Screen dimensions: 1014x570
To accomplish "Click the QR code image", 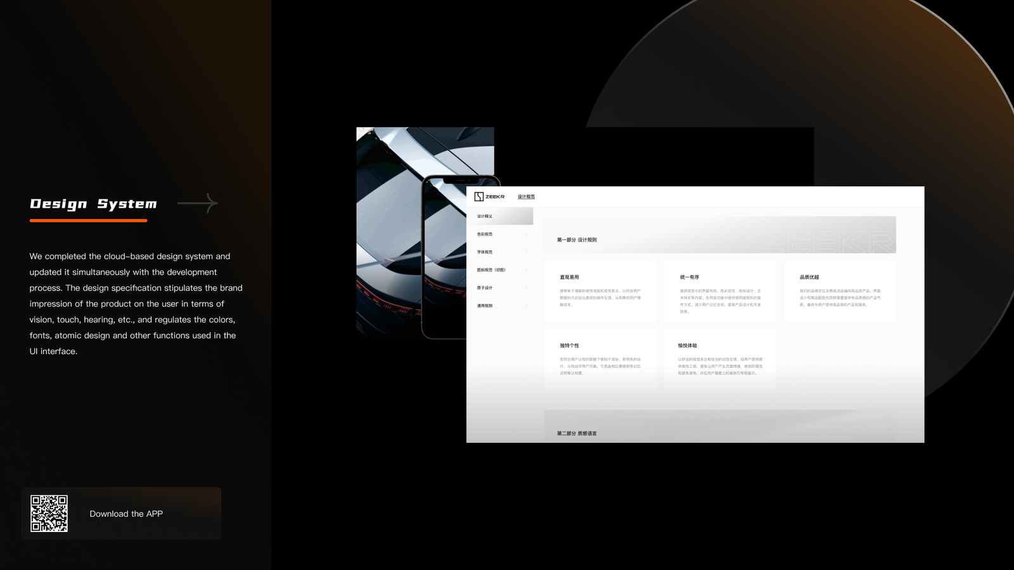I will (x=49, y=514).
